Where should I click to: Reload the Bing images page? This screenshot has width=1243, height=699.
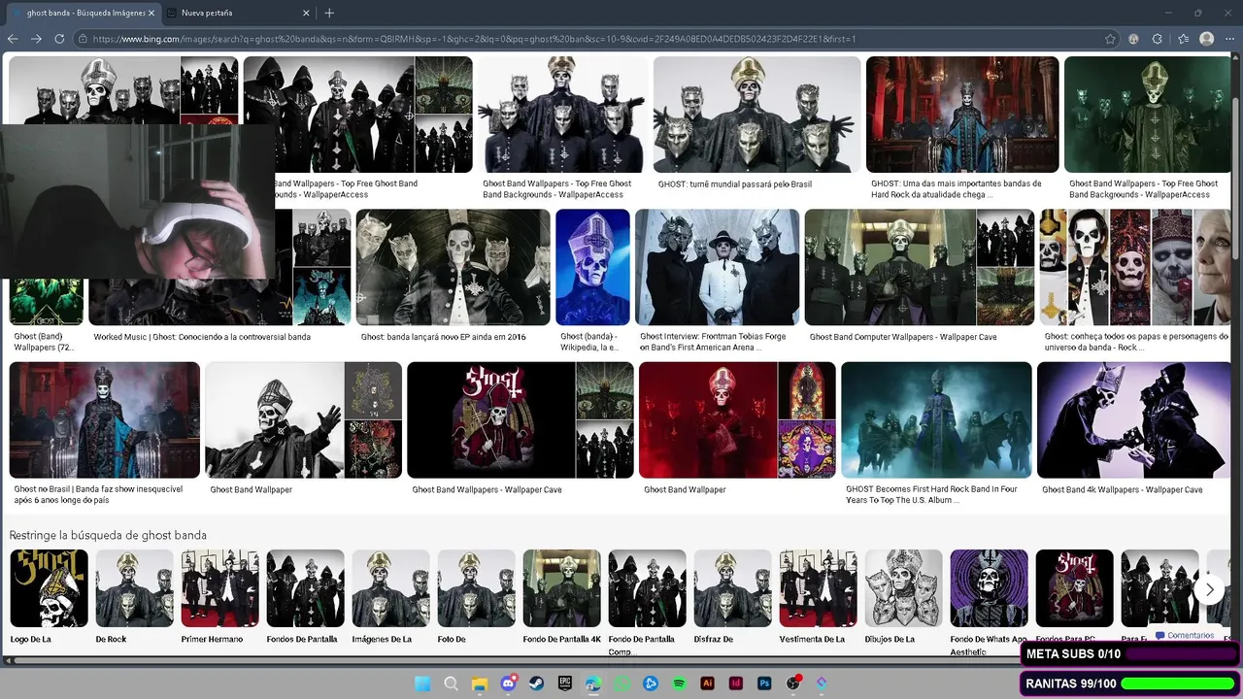59,39
